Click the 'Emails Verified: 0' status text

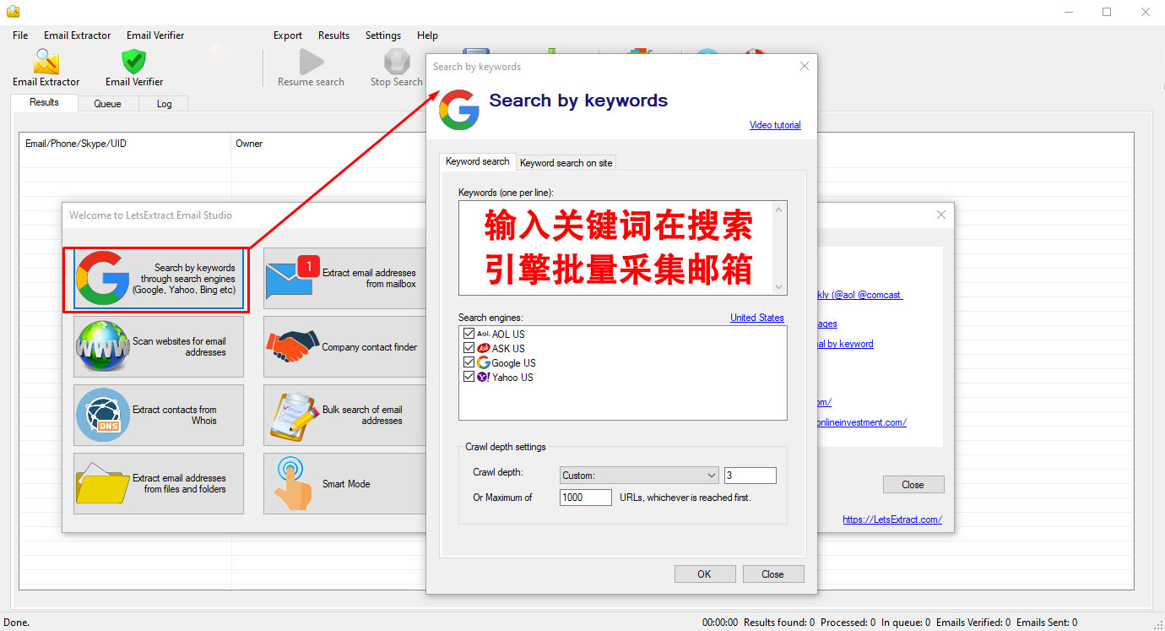pos(973,623)
